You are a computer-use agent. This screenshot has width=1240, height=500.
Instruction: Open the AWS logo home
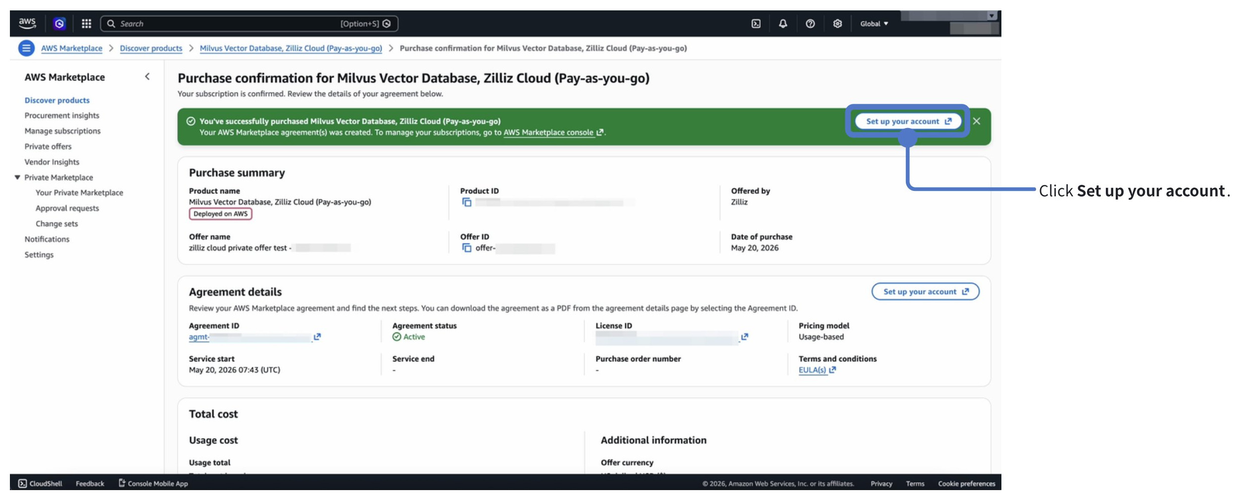click(x=27, y=23)
